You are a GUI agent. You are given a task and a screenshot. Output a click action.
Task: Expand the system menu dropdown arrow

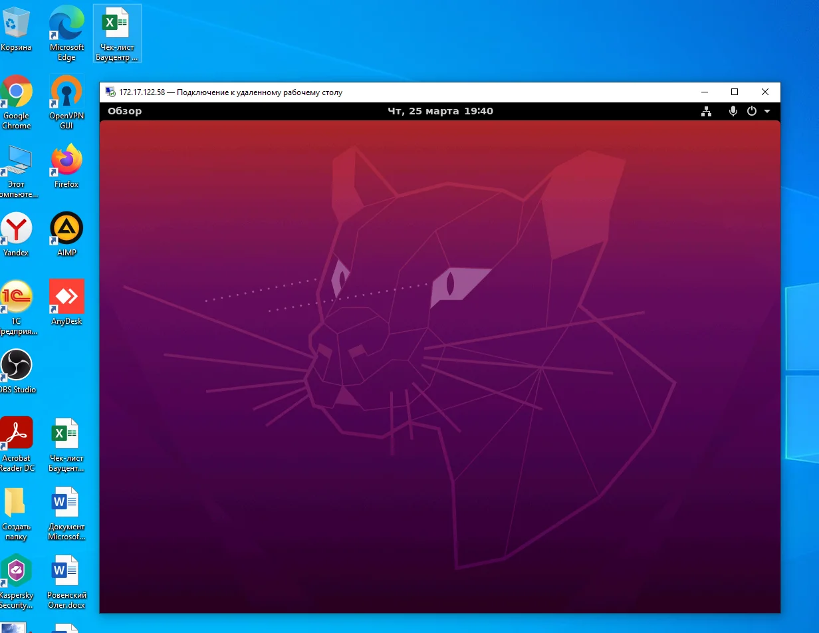tap(767, 112)
